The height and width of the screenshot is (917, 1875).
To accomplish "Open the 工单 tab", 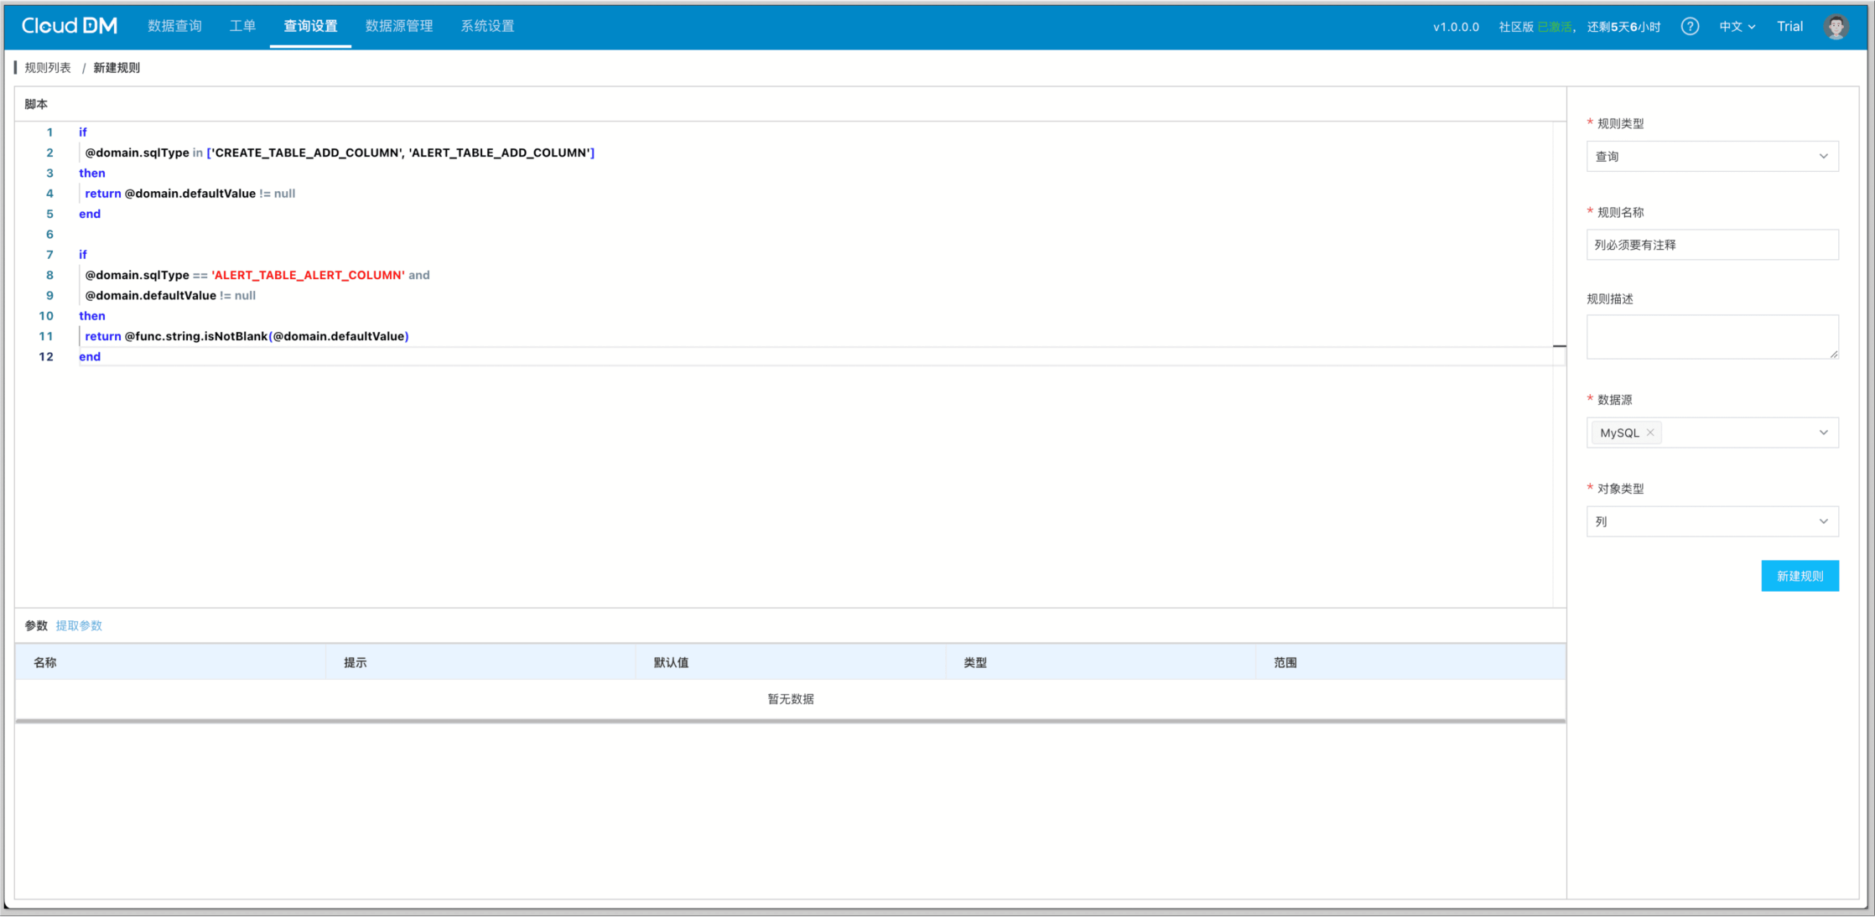I will [x=242, y=26].
